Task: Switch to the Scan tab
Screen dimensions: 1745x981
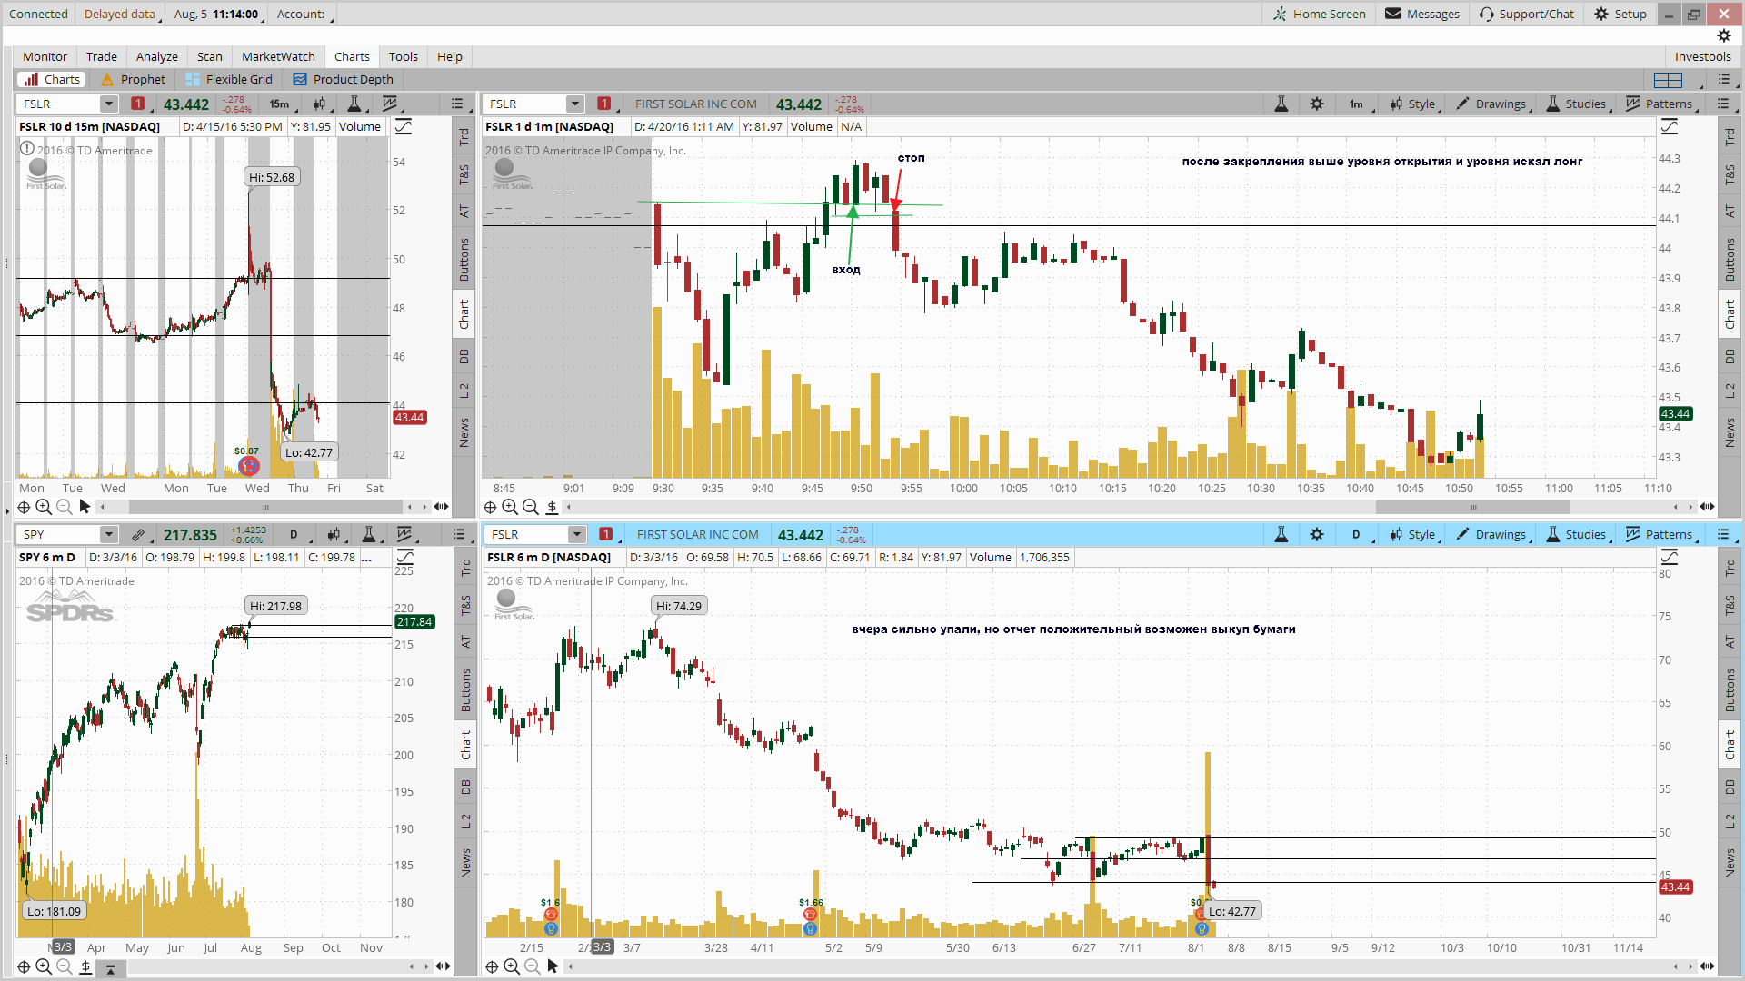Action: [x=210, y=56]
